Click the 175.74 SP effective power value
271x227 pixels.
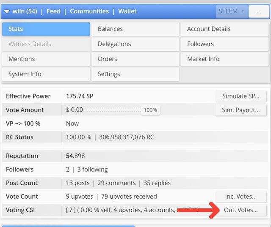coord(80,96)
